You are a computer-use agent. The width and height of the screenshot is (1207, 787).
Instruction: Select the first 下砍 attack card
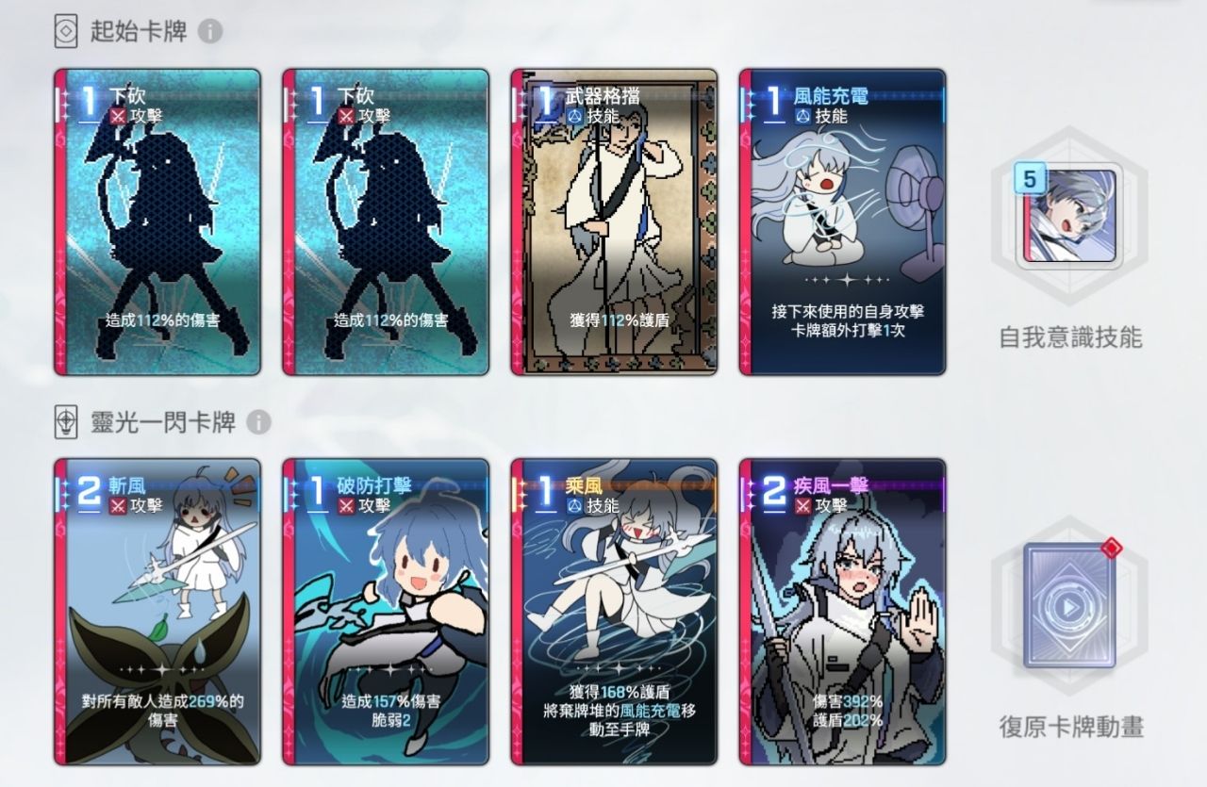(x=157, y=222)
